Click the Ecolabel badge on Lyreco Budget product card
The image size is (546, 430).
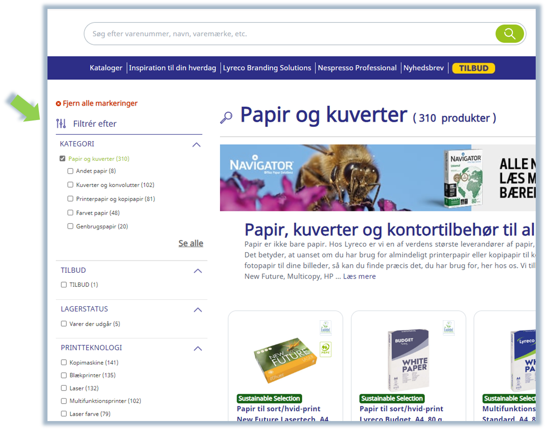[448, 327]
